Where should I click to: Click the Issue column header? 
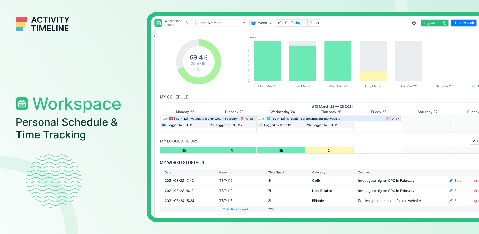point(223,172)
